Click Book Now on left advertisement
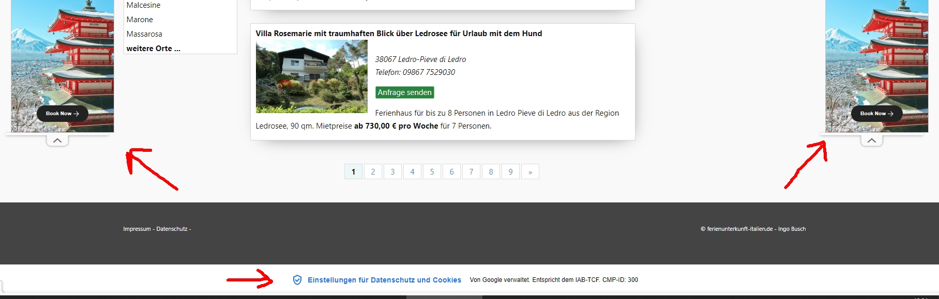This screenshot has width=939, height=299. 62,114
